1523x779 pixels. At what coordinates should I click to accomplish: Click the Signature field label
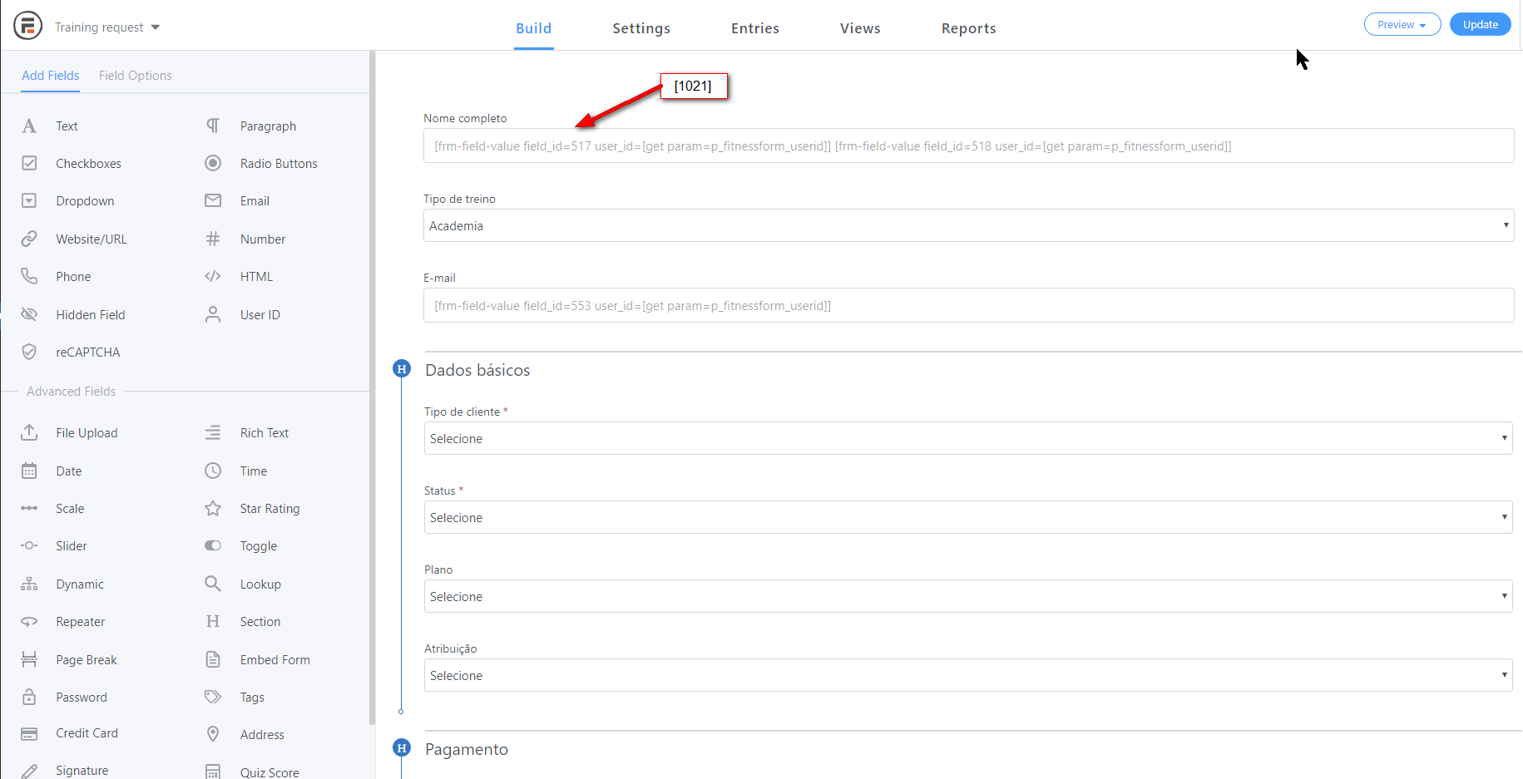coord(82,771)
